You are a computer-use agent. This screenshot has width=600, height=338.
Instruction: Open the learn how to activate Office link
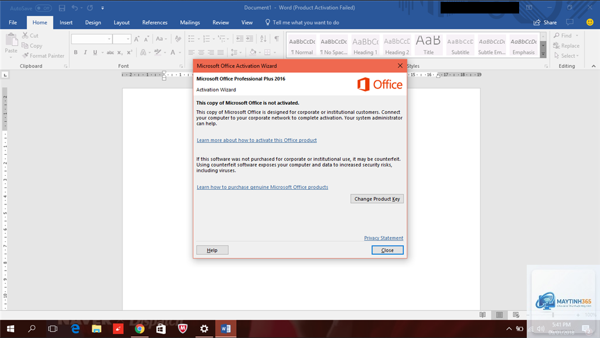click(x=257, y=141)
